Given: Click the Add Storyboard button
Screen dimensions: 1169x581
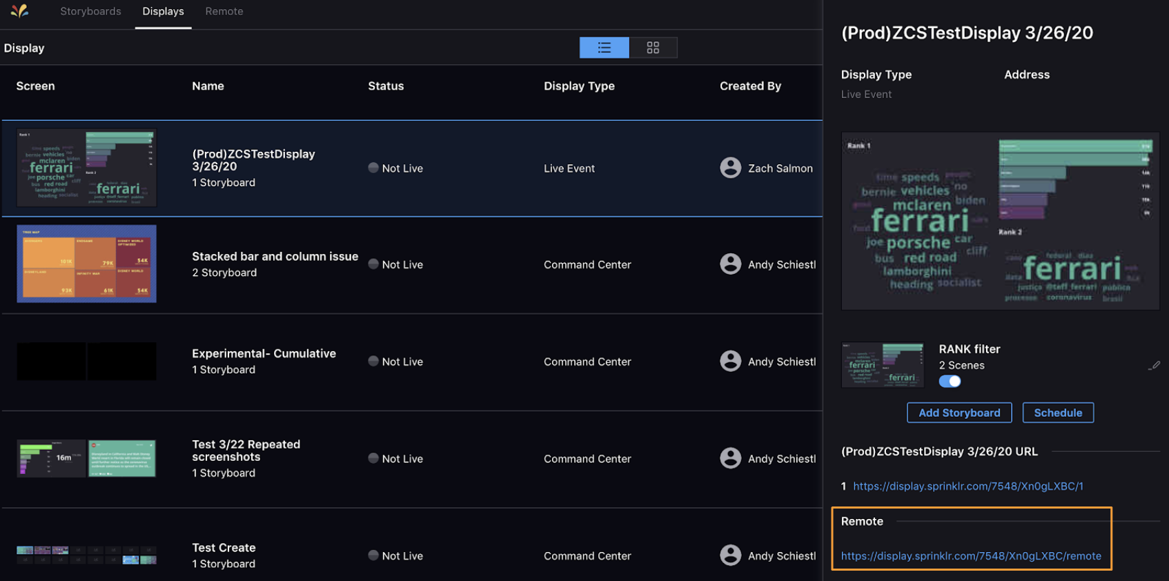Looking at the screenshot, I should point(959,413).
